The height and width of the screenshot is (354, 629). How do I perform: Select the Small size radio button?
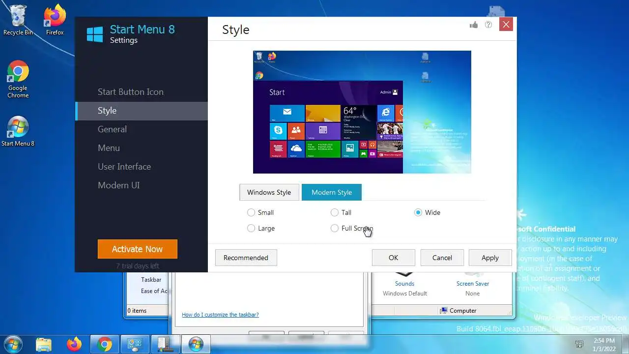251,212
